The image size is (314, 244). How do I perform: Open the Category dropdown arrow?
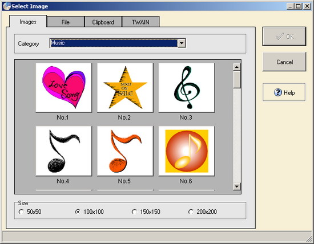point(182,43)
